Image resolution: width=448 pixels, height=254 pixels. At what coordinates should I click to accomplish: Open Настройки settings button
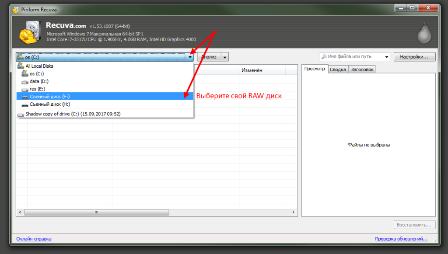pos(414,57)
